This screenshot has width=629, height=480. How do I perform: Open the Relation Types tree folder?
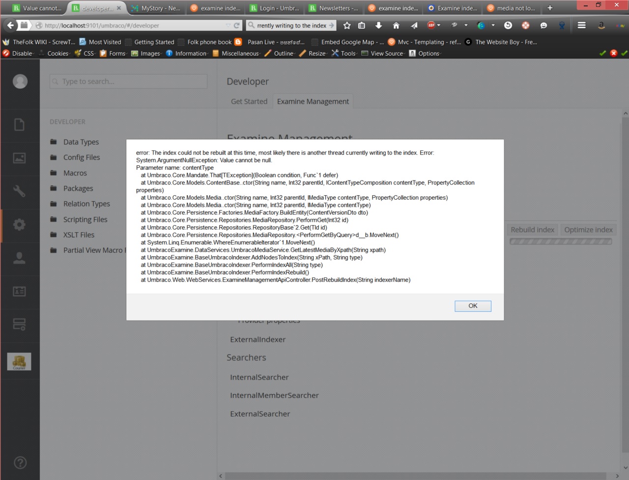[x=86, y=204]
